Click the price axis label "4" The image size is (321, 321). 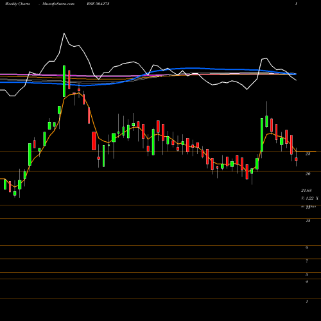(307, 282)
